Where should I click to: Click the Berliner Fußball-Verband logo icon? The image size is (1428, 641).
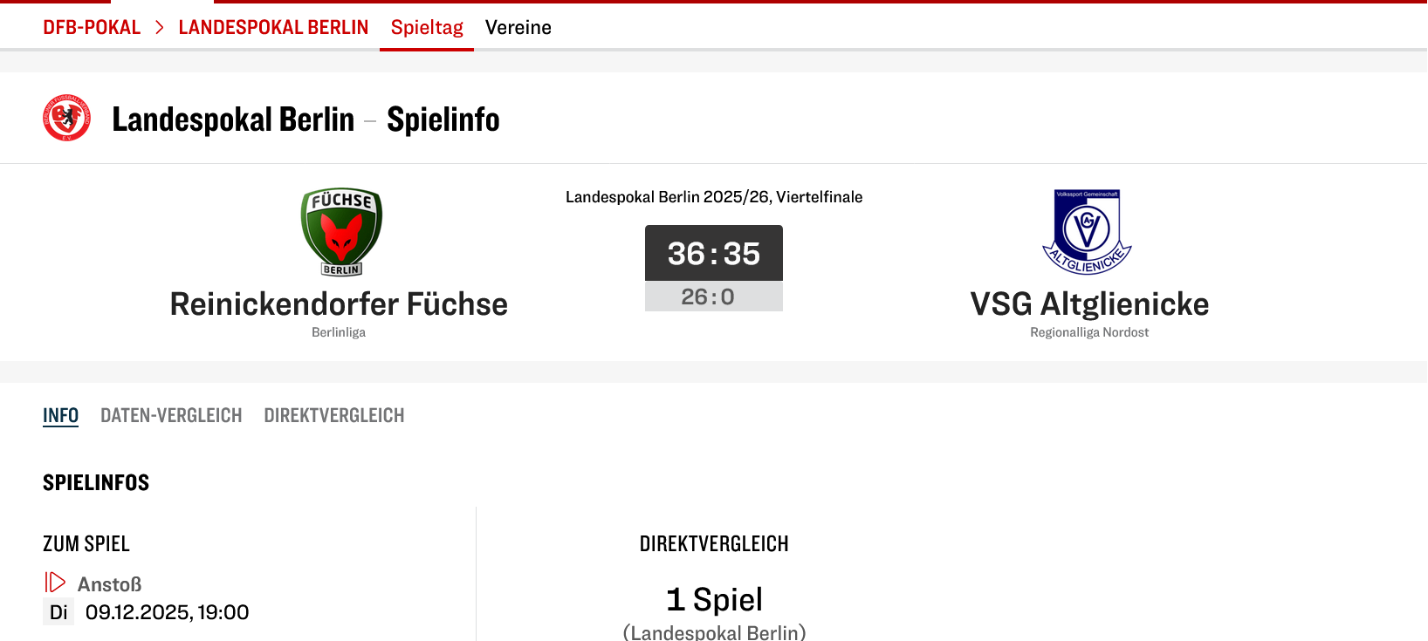66,118
